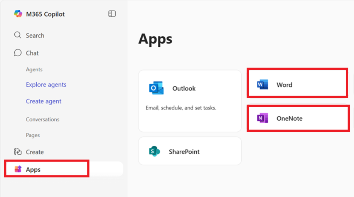Click 'Email, schedule, and set tasks.' description
Screen dimensions: 354x197
(x=181, y=108)
